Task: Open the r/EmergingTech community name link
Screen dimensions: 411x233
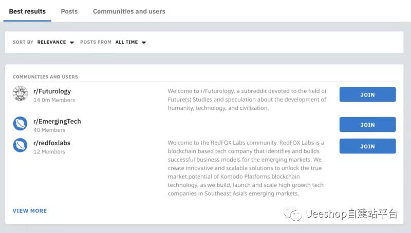Action: (57, 122)
